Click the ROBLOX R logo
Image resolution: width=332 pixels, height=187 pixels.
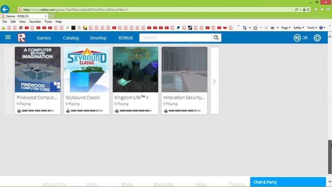(22, 38)
